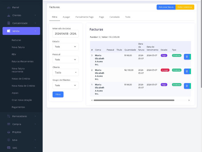The height and width of the screenshot is (152, 202).
Task: Click the horizontal table scrollbar
Action: 134,100
